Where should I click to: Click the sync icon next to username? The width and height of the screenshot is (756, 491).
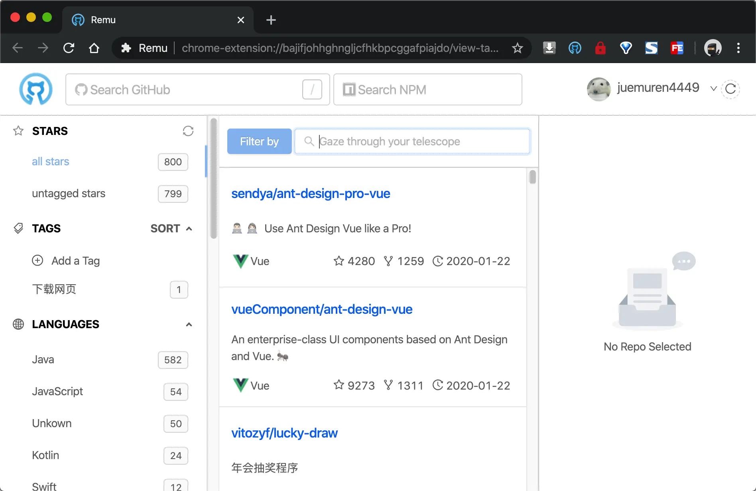[x=730, y=89]
